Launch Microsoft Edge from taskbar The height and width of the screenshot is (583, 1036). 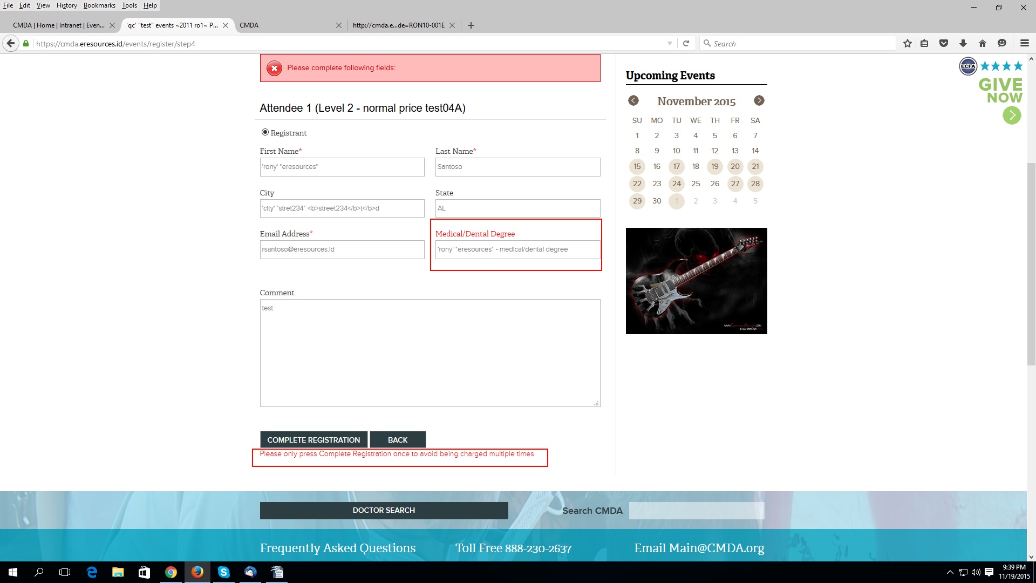click(x=92, y=572)
